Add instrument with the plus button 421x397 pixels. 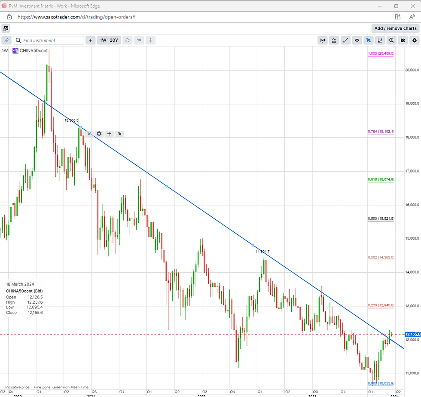tap(91, 40)
